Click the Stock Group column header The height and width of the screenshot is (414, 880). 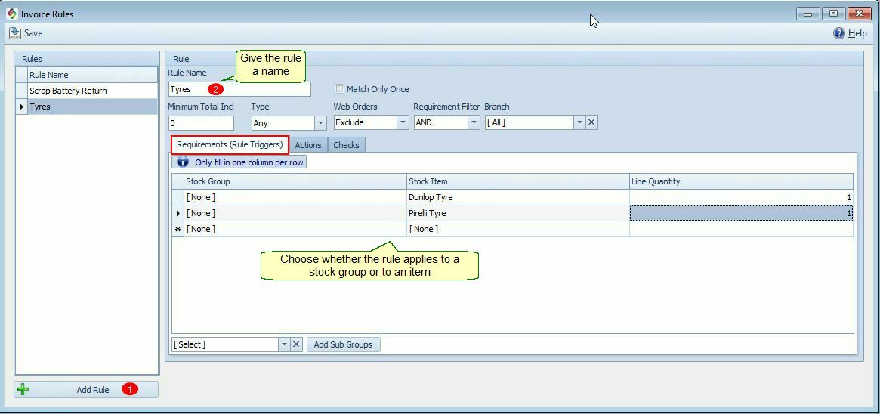coord(295,181)
